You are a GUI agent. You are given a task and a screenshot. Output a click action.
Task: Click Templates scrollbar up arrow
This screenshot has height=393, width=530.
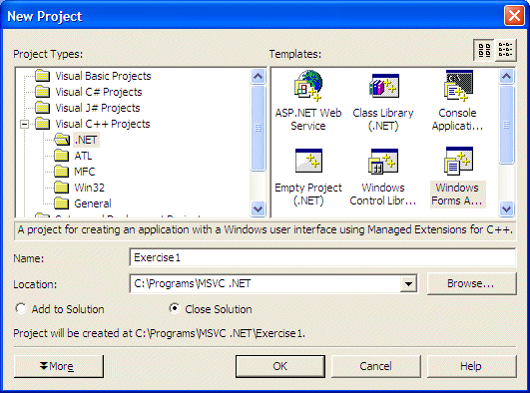click(x=507, y=77)
